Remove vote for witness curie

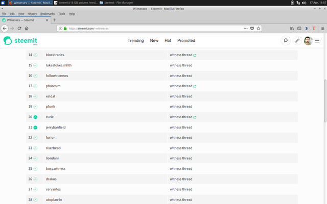point(35,117)
